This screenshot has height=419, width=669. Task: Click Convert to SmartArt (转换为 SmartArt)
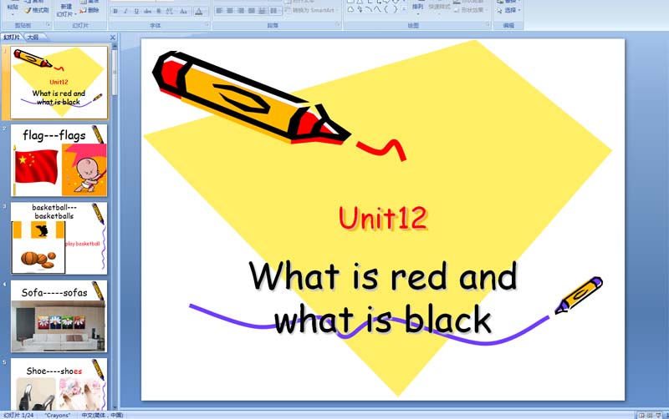point(311,10)
